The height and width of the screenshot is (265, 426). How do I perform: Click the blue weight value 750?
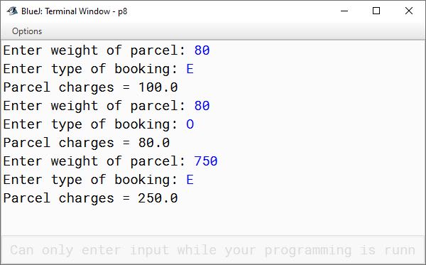pos(206,161)
